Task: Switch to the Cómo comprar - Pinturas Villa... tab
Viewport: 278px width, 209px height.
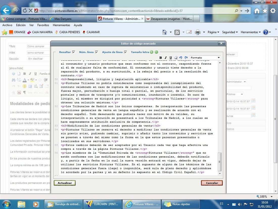Action: 24,19
